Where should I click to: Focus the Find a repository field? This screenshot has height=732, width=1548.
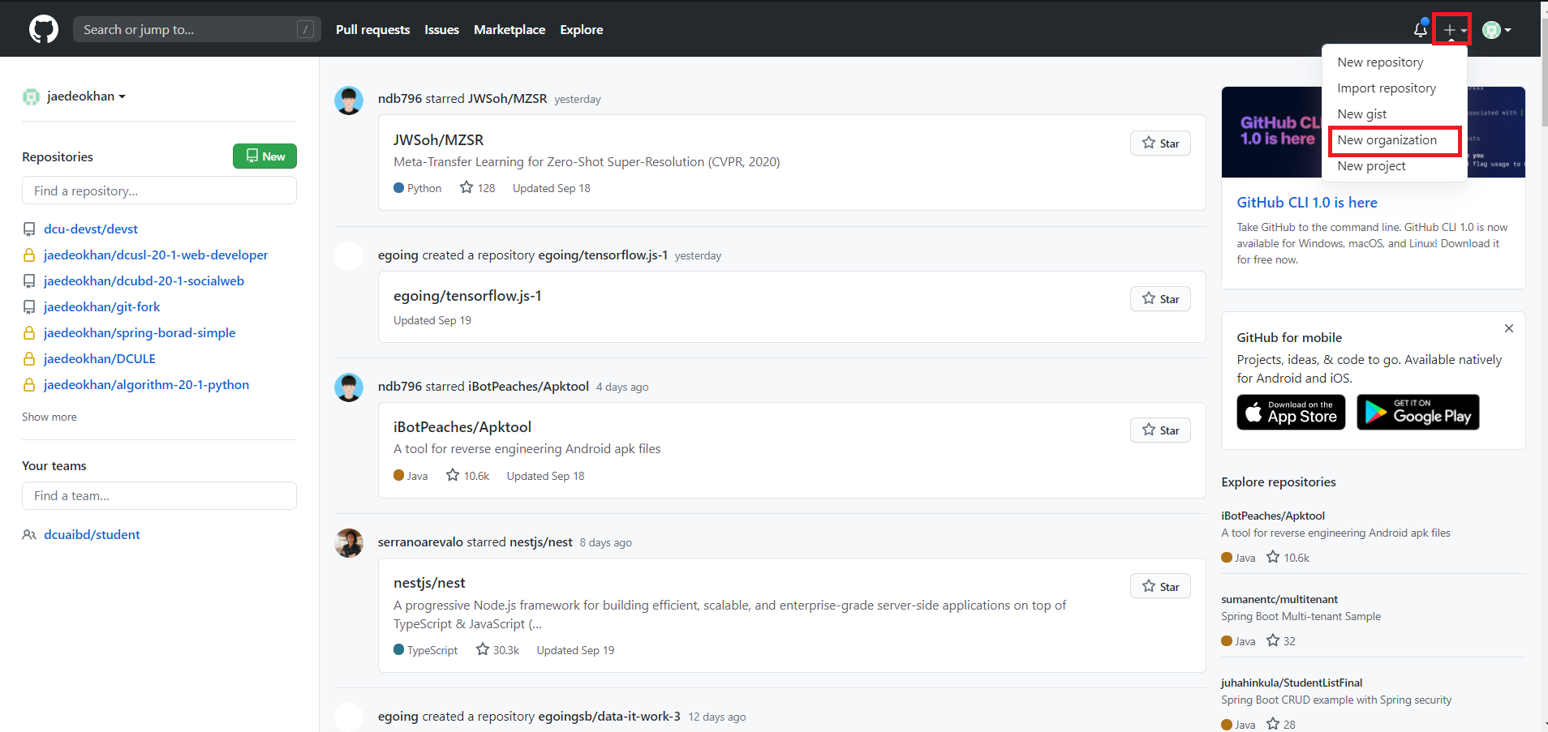[159, 191]
